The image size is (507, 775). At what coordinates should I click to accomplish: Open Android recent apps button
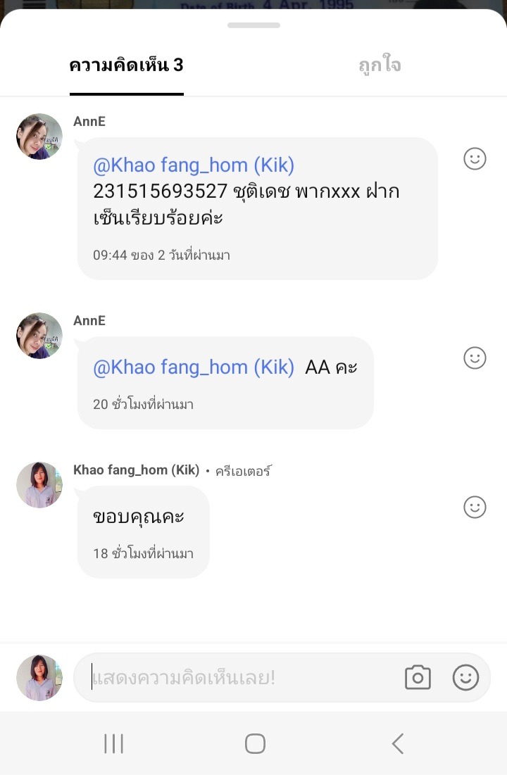click(113, 743)
